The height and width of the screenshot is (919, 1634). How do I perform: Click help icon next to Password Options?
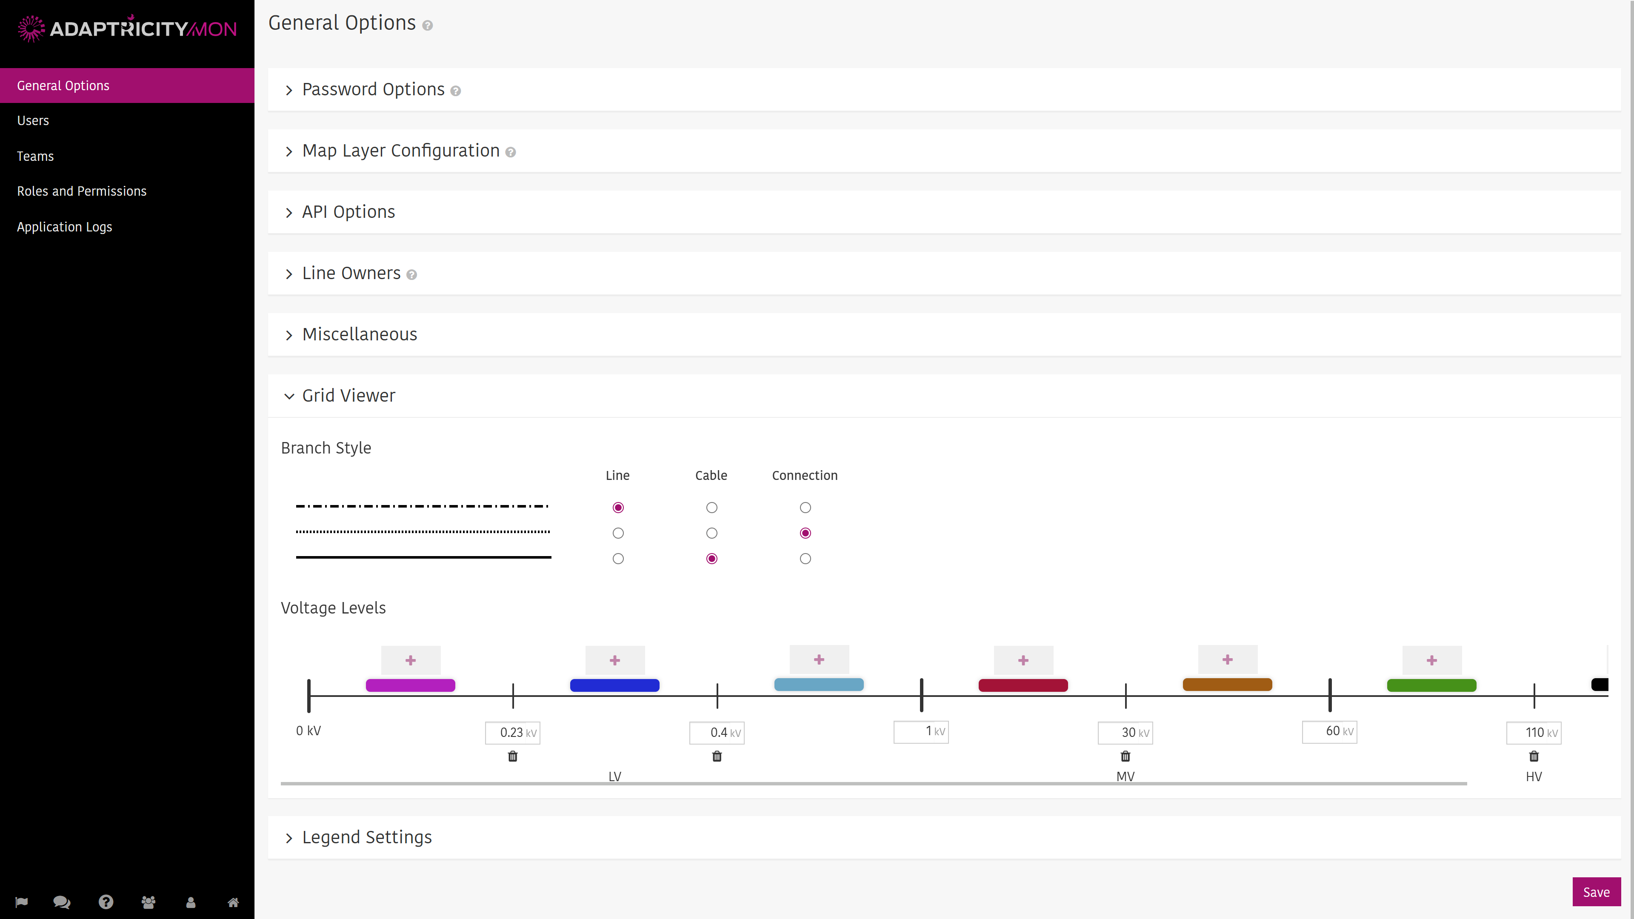pyautogui.click(x=455, y=91)
